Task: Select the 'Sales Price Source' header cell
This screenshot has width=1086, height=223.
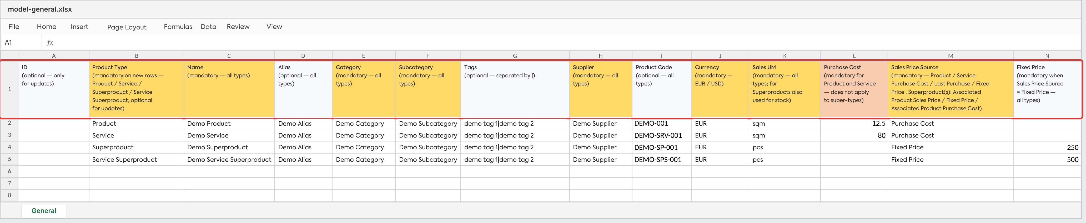Action: pyautogui.click(x=951, y=89)
